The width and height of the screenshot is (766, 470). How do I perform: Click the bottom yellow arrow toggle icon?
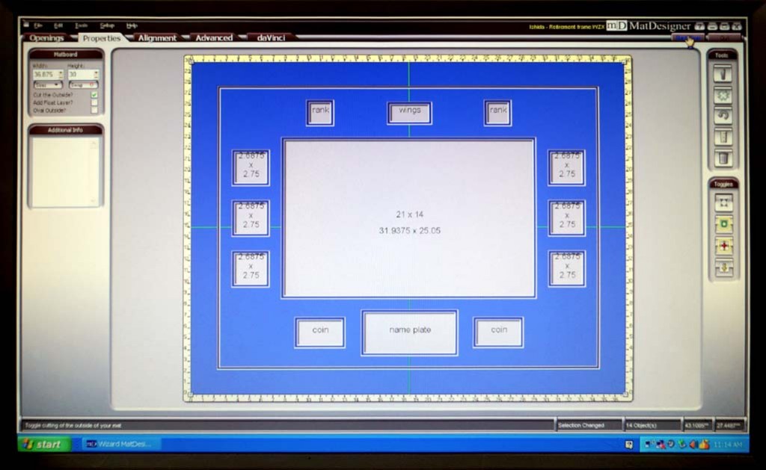pos(723,268)
